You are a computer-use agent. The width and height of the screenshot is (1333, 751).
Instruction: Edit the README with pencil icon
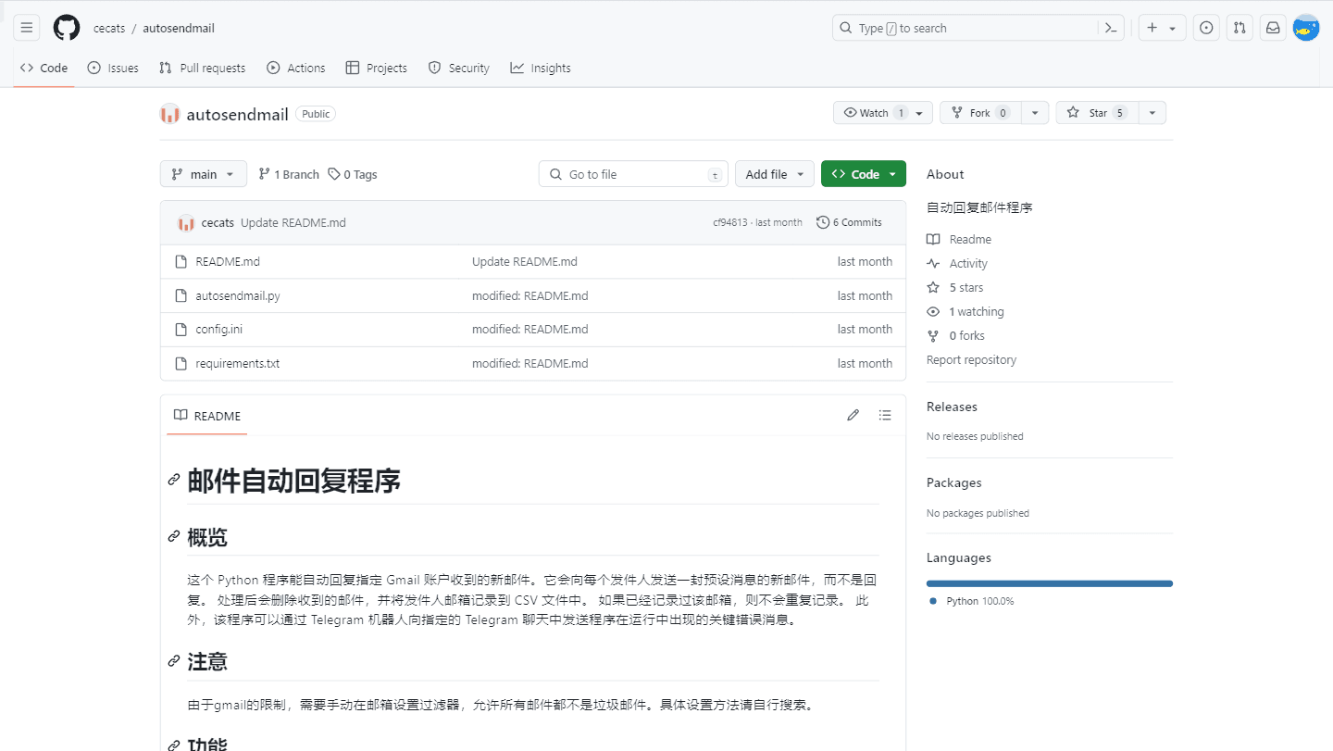click(x=853, y=415)
